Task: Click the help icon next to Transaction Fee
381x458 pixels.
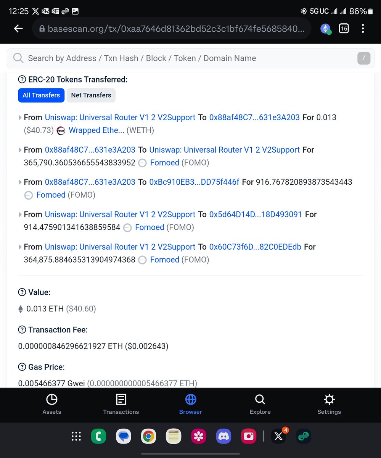Action: click(x=22, y=330)
